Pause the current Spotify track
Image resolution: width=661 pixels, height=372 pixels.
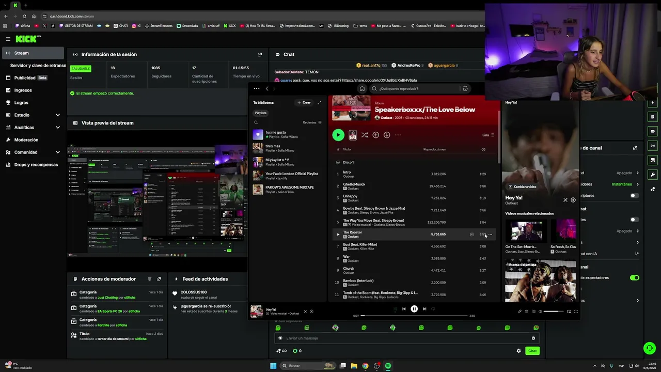point(414,309)
